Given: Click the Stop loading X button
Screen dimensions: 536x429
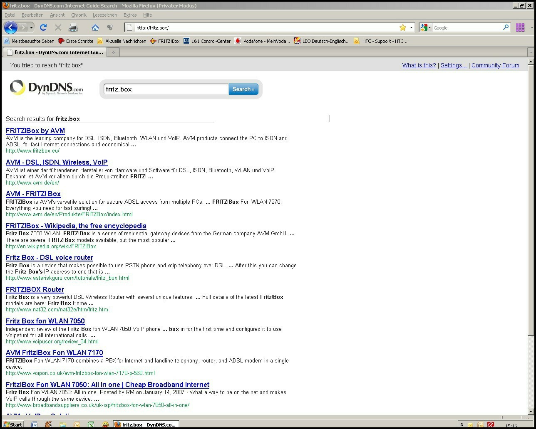Looking at the screenshot, I should 58,28.
